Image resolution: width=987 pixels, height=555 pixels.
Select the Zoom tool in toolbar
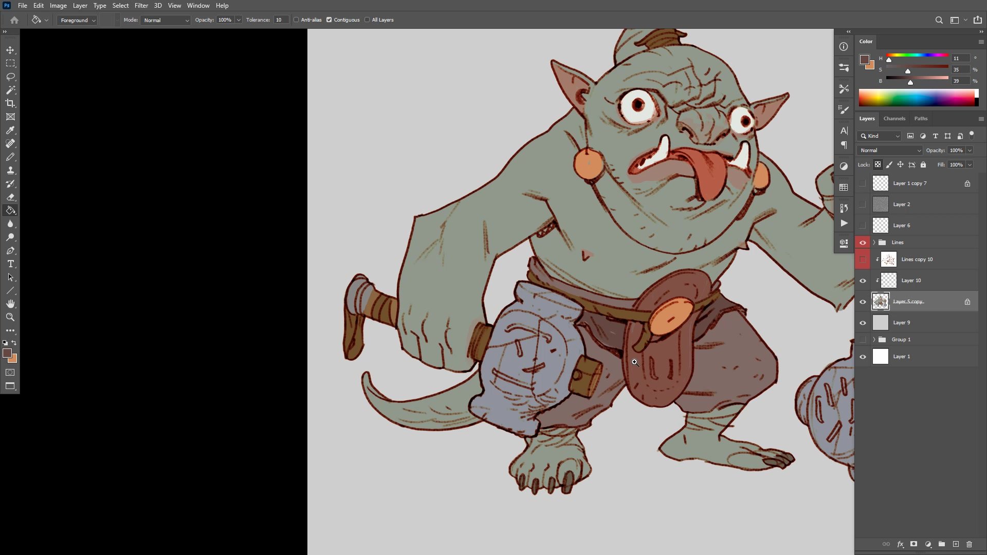point(10,317)
